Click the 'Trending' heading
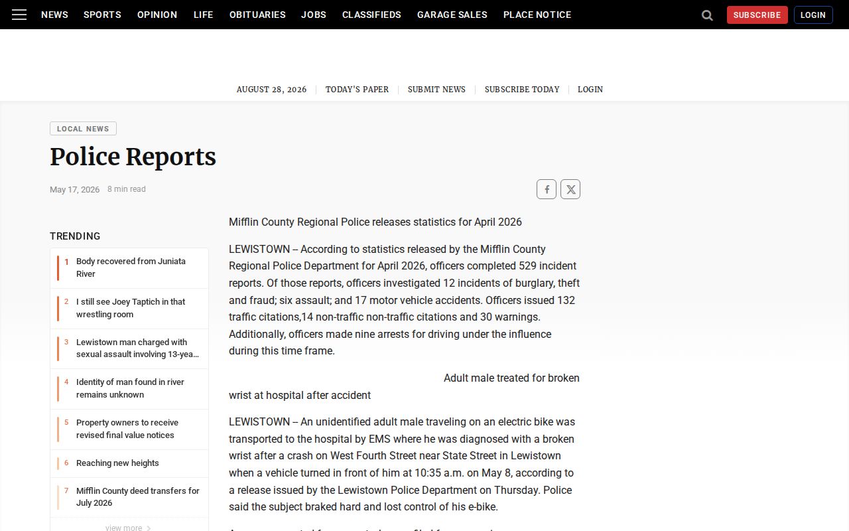 point(75,236)
